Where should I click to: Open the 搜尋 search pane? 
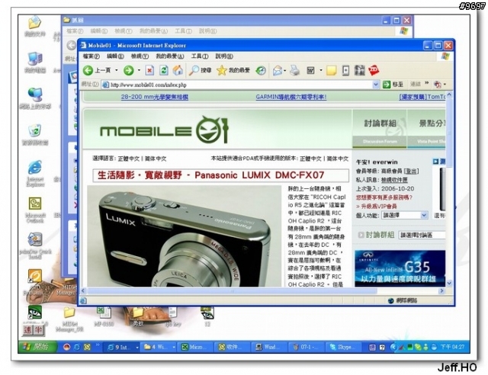(201, 71)
